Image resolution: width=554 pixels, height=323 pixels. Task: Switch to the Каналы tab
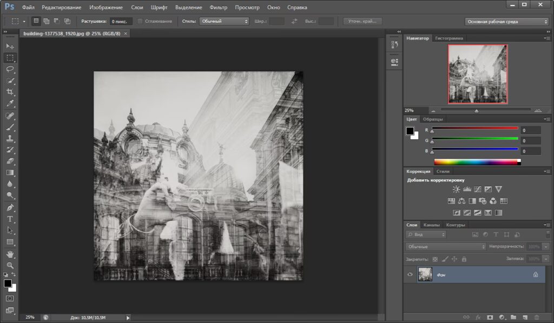click(x=431, y=225)
